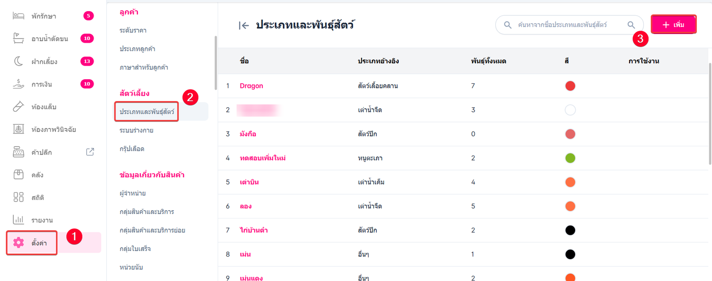Open the bathtub icon for อาบน้ำตัดขน
This screenshot has width=712, height=281.
[19, 39]
